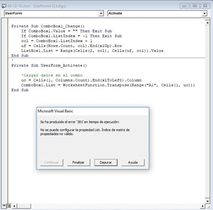Image resolution: width=213 pixels, height=210 pixels.
Task: Click the line 'col = ComboBox1.ListIndex + 1'
Action: [x=57, y=41]
